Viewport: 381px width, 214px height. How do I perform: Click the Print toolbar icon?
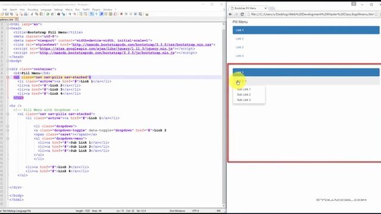click(26, 14)
